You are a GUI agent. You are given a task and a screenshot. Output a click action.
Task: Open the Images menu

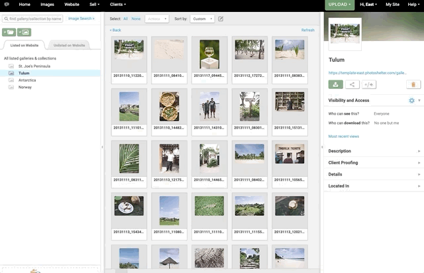47,5
